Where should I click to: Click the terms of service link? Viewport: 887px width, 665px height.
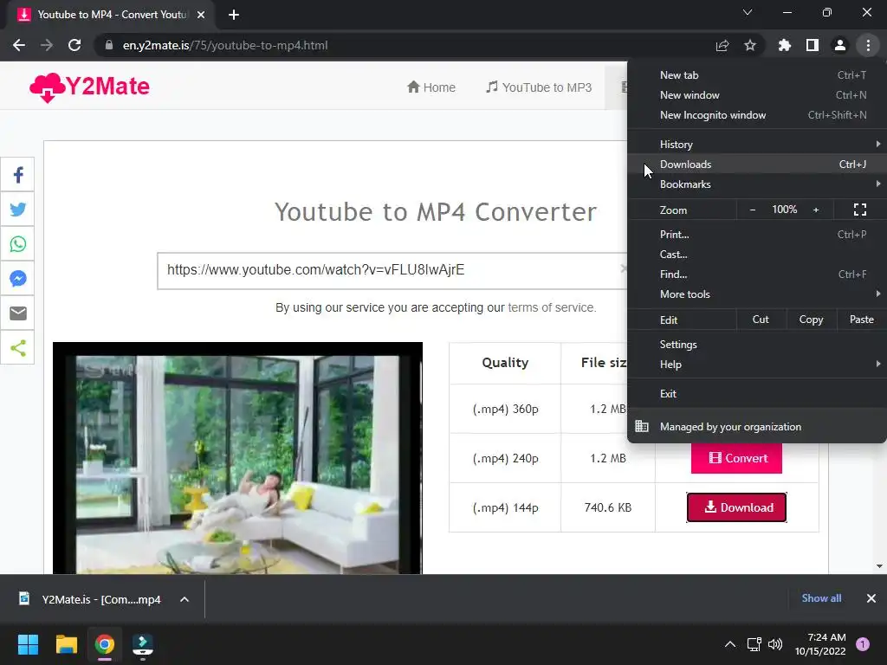click(x=550, y=307)
